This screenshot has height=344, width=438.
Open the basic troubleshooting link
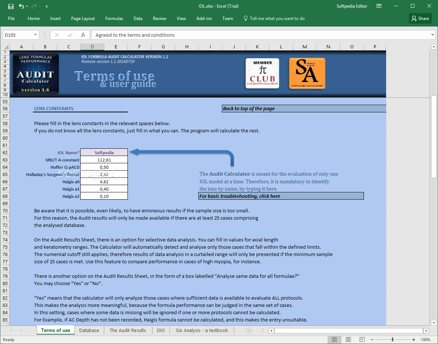pyautogui.click(x=281, y=196)
